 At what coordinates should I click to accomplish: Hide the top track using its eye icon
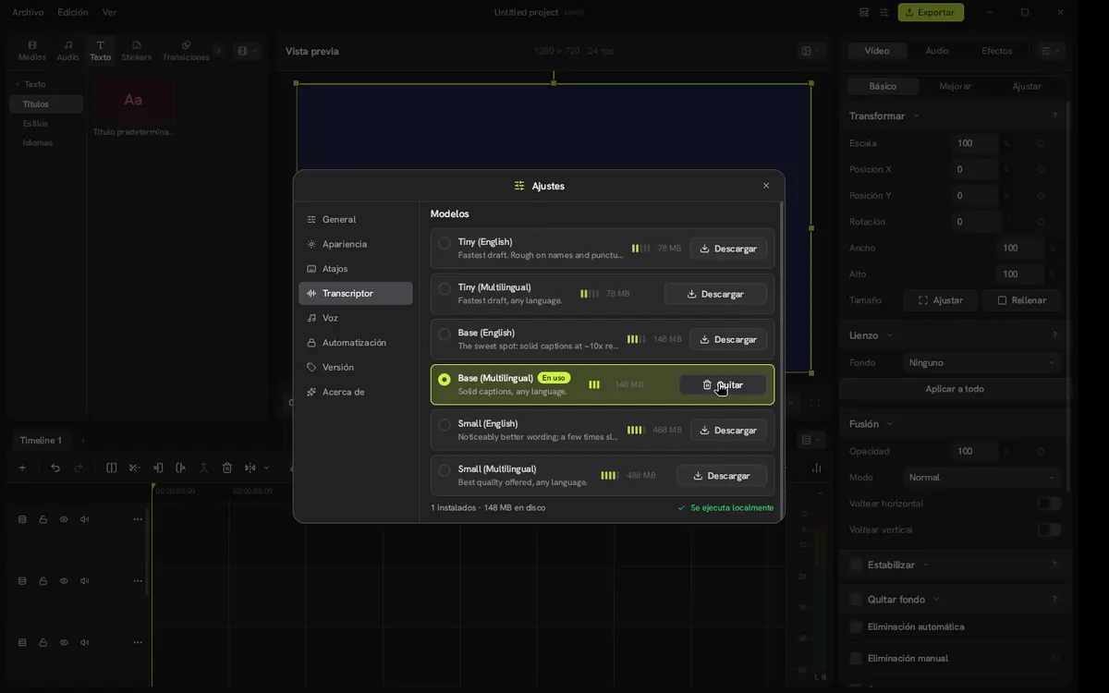(64, 519)
